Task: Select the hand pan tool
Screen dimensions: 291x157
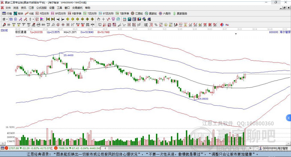Action: coord(98,19)
